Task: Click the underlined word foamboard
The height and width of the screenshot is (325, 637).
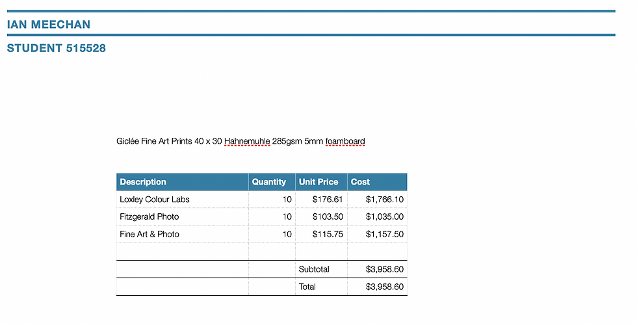Action: 345,142
